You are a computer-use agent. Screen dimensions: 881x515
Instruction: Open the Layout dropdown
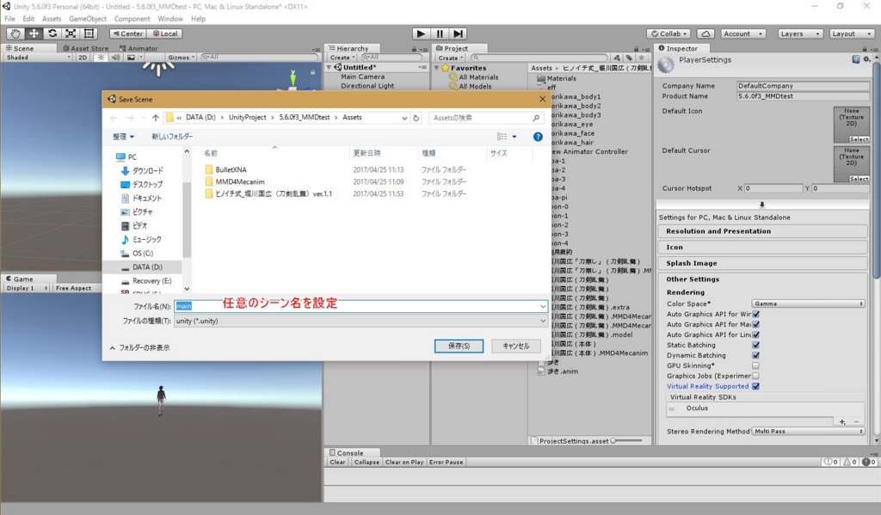click(850, 34)
